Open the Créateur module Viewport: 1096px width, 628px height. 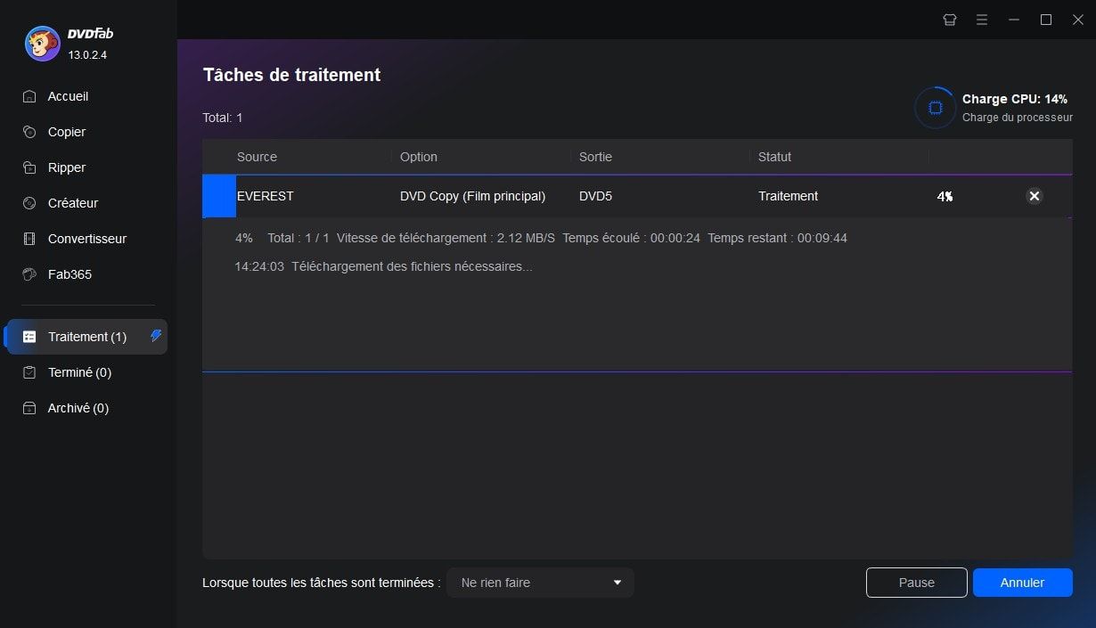86,203
